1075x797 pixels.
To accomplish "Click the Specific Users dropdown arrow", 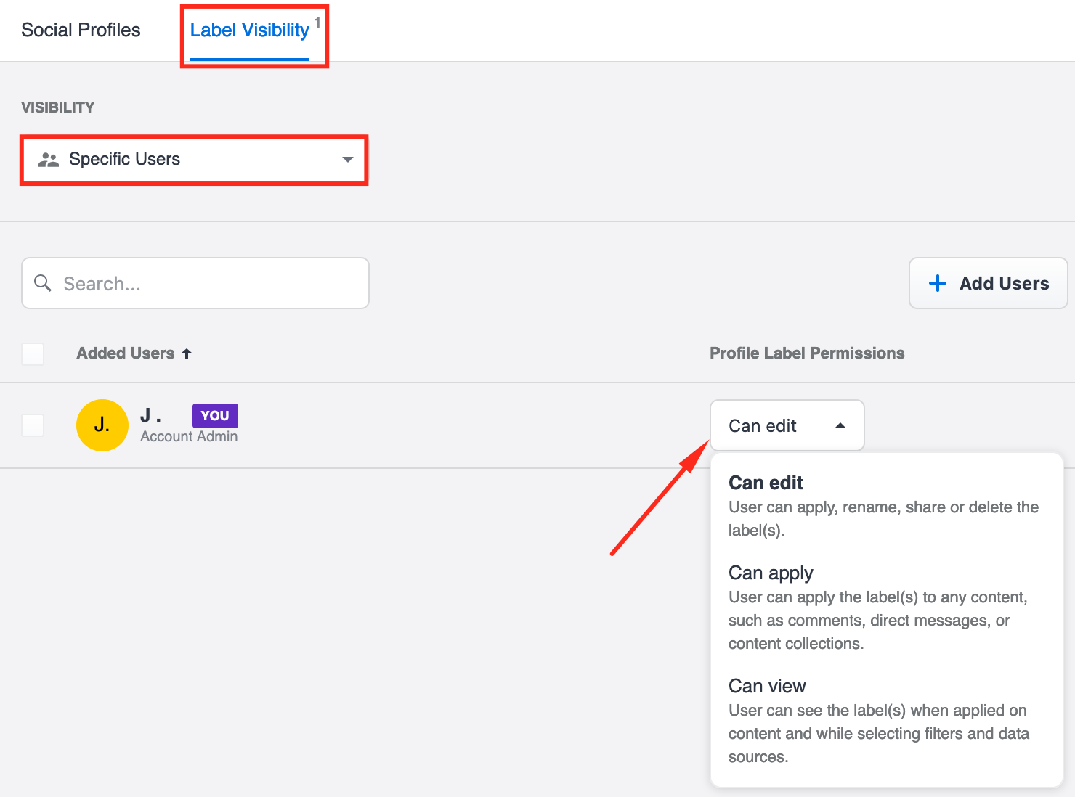I will [x=348, y=160].
